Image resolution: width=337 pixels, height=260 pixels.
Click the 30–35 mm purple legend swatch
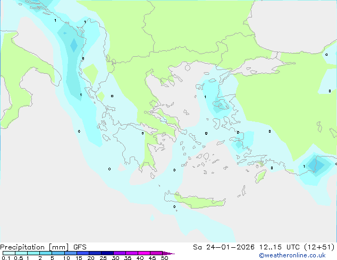click(119, 253)
